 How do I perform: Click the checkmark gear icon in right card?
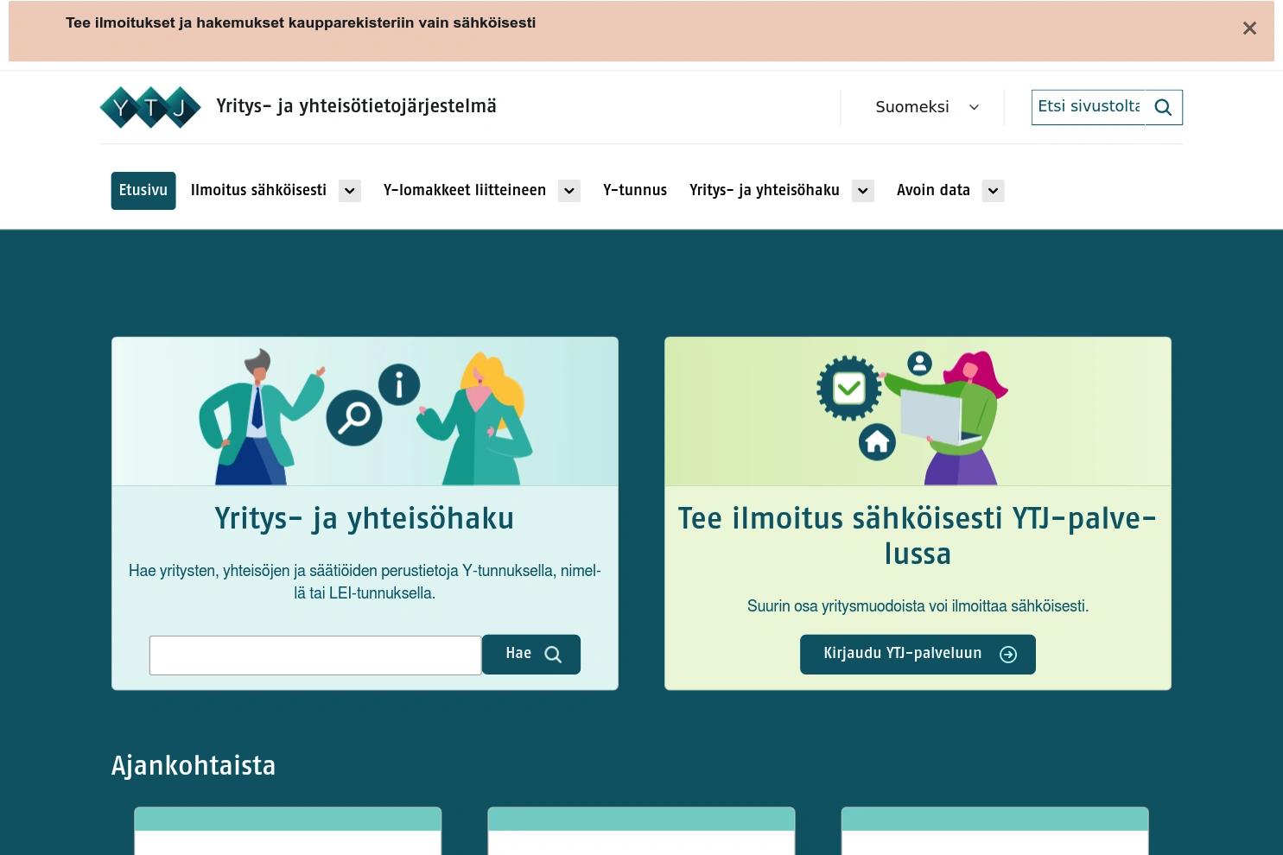(848, 388)
